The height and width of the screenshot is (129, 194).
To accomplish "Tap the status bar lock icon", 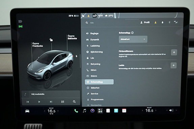I will (x=83, y=16).
